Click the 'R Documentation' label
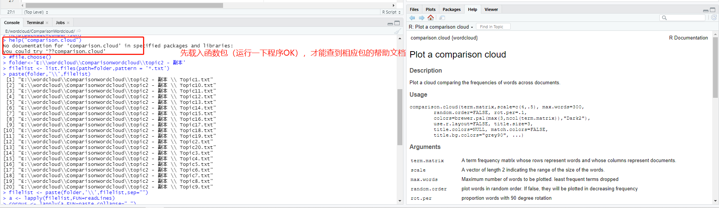Screen dimensions: 719x208 (688, 38)
